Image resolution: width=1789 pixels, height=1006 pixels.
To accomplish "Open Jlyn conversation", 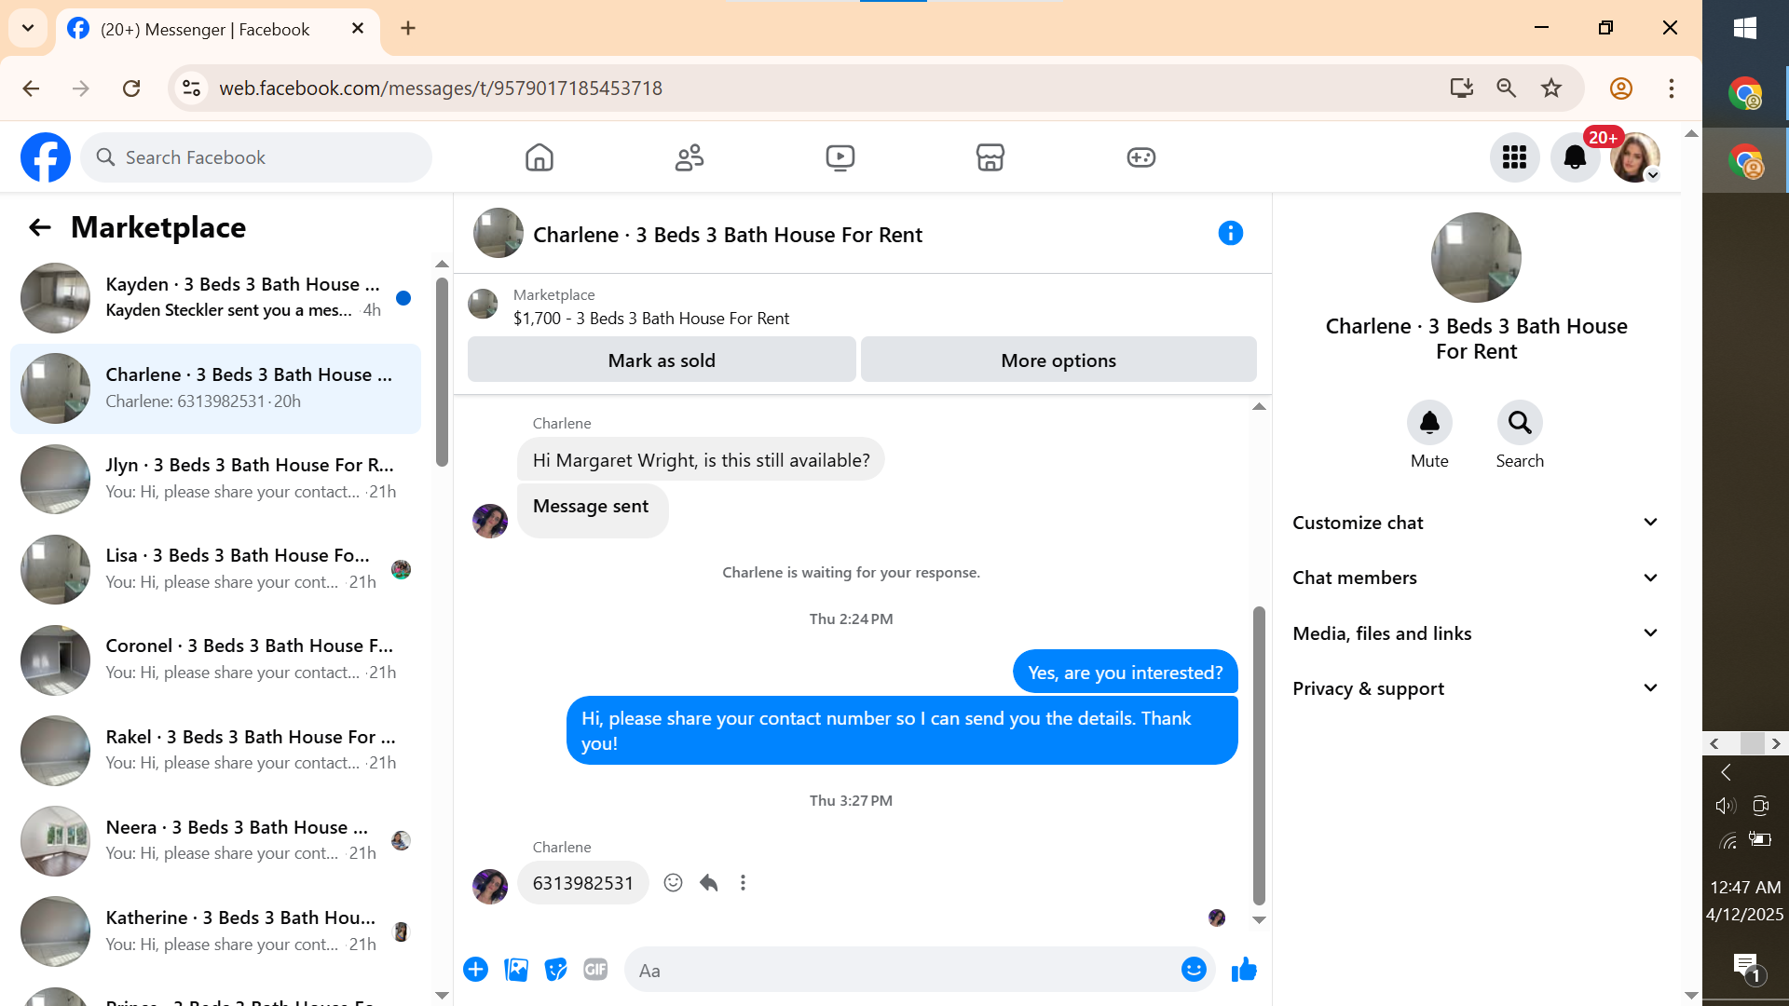I will pyautogui.click(x=216, y=479).
